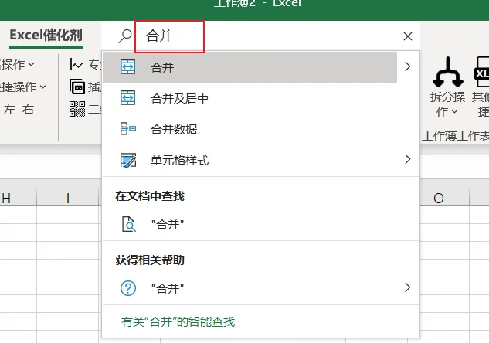
Task: Click the chart line icon in ribbon
Action: [76, 64]
